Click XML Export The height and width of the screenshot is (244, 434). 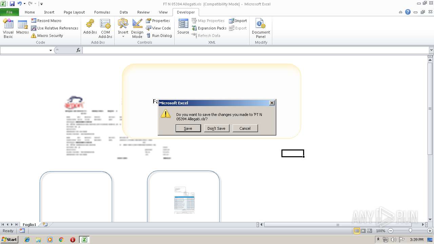[238, 28]
